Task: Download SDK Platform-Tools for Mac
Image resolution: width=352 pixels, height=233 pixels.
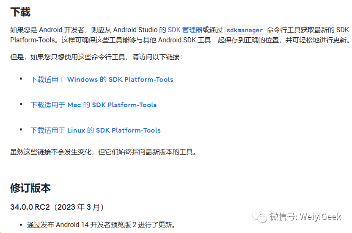Action: (93, 105)
